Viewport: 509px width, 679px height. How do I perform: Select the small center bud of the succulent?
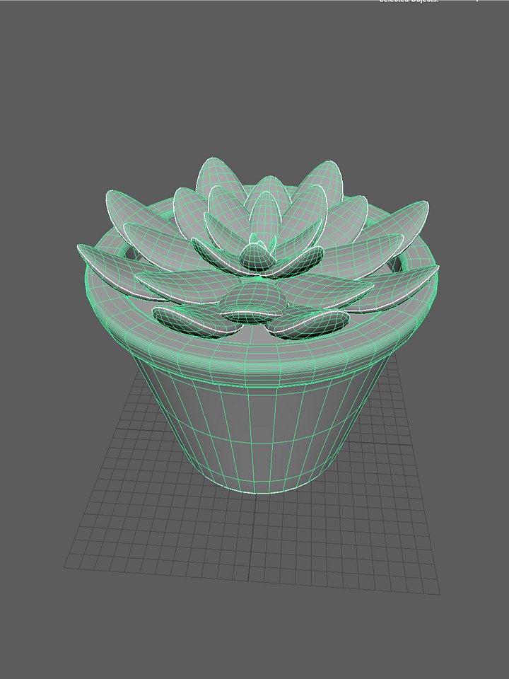click(258, 257)
